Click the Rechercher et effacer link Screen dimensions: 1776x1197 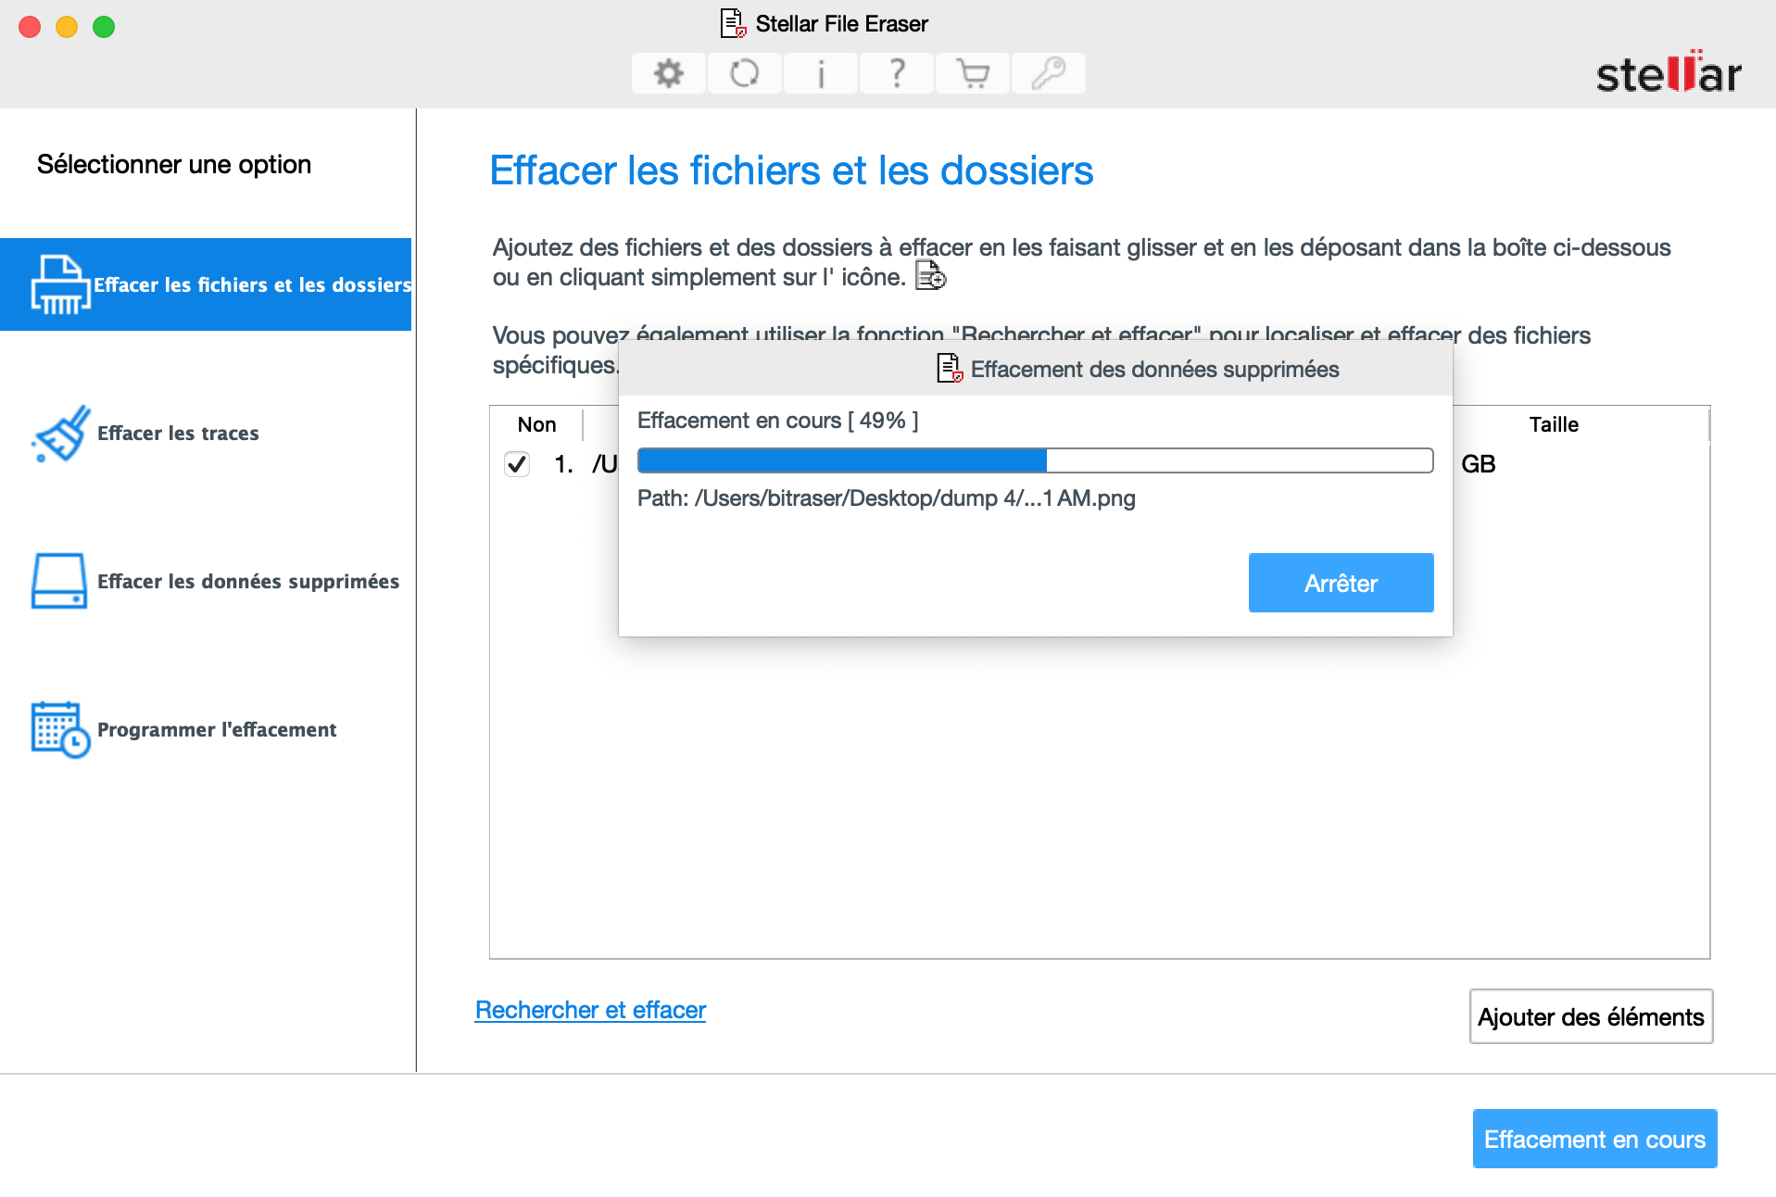point(590,1010)
